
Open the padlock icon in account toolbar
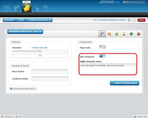[124, 34]
